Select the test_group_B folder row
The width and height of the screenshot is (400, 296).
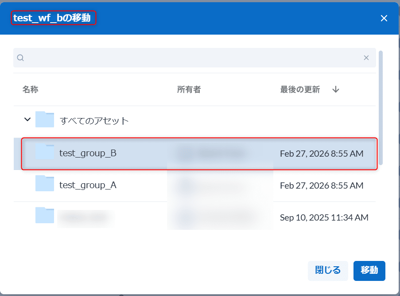click(177, 153)
